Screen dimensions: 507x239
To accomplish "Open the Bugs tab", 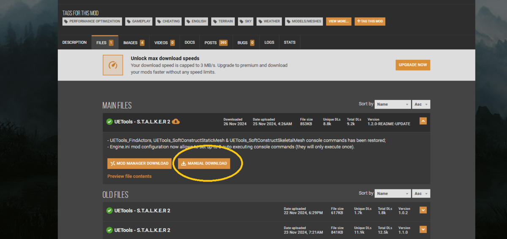I will tap(246, 43).
